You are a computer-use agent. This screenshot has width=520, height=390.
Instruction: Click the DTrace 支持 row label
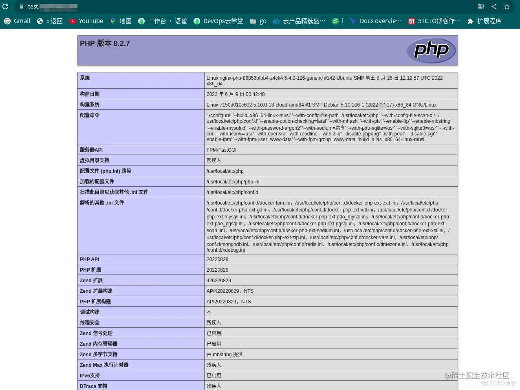coord(94,386)
